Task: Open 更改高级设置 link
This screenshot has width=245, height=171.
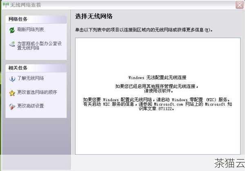Action: coord(31,106)
